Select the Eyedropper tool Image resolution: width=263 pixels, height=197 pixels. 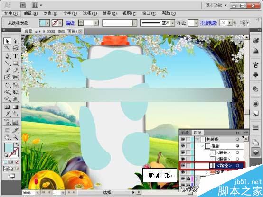coord(7,114)
